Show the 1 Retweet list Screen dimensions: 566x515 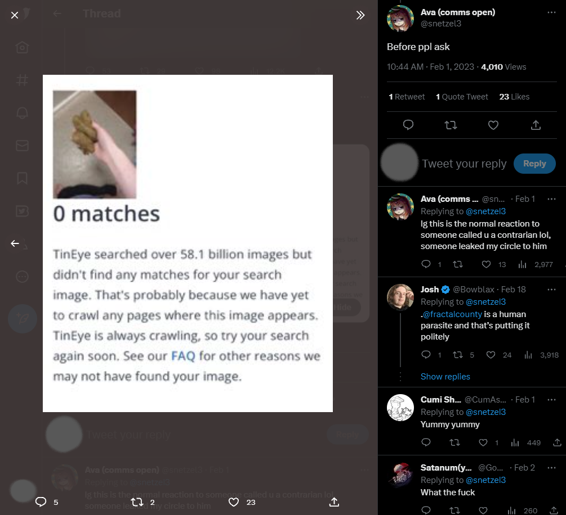(x=407, y=97)
